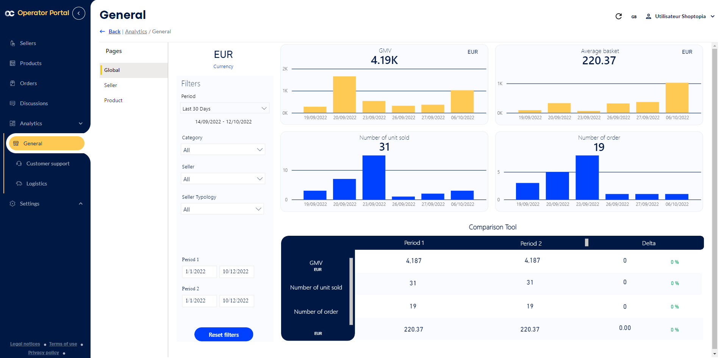Open the Sellers section icon
This screenshot has height=358, width=727.
click(13, 43)
